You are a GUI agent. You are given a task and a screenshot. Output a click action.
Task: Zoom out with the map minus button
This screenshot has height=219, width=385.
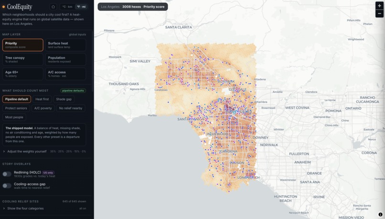tap(379, 13)
